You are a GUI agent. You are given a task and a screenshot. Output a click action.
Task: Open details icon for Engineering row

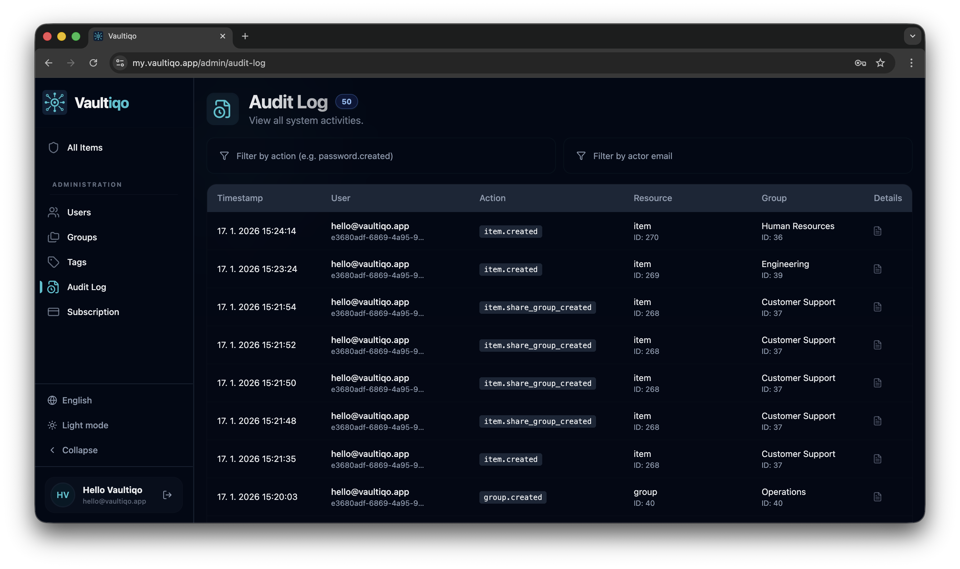pos(877,269)
